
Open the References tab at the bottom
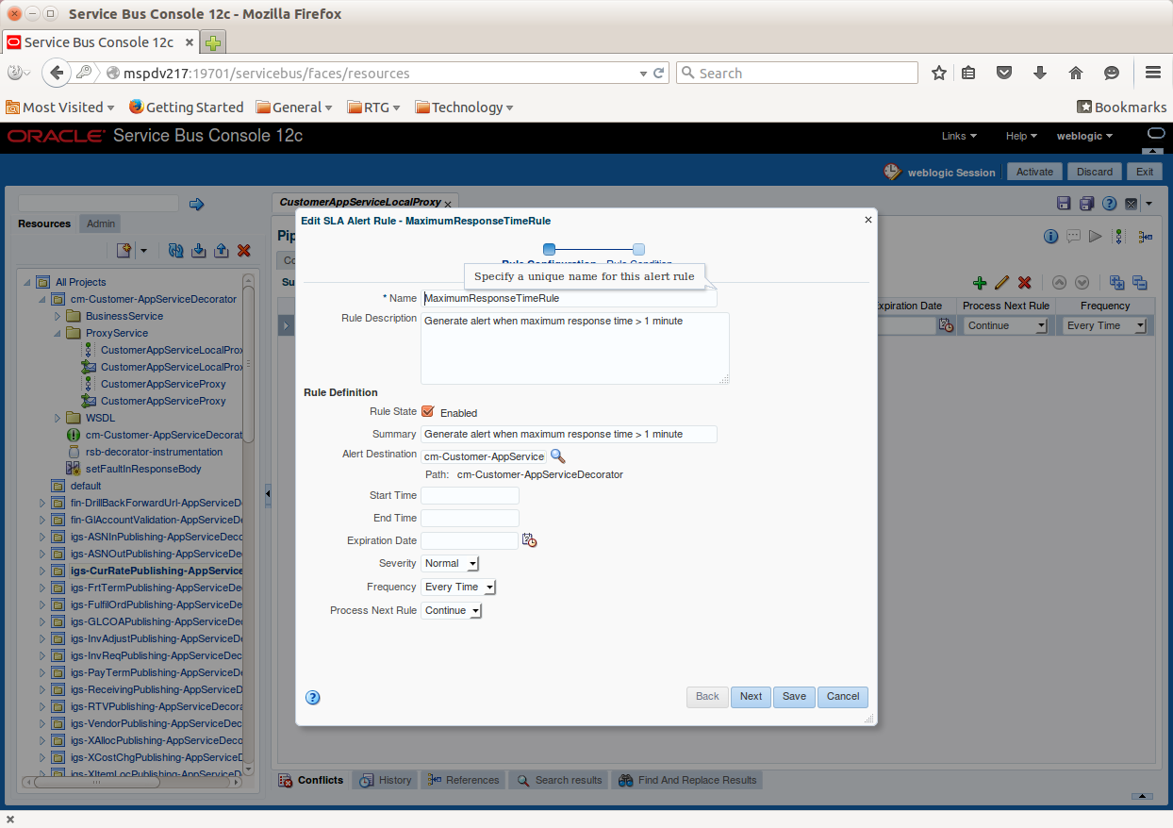click(x=462, y=780)
